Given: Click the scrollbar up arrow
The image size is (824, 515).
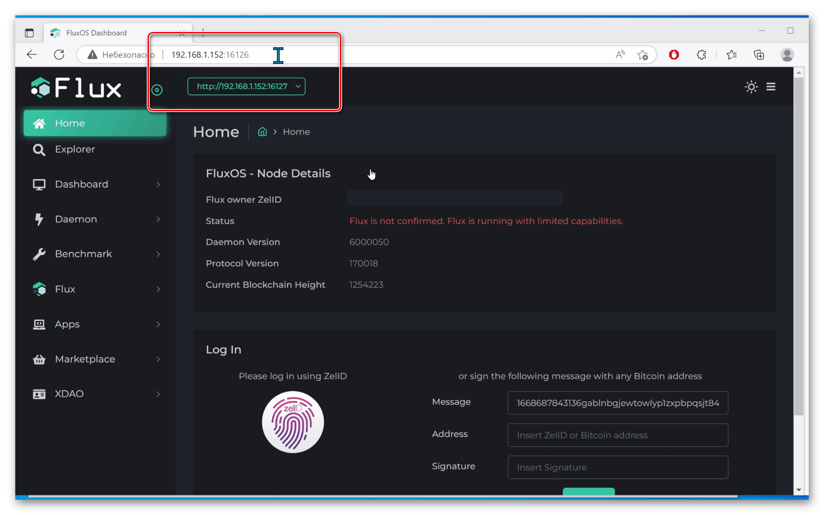Looking at the screenshot, I should pyautogui.click(x=799, y=73).
